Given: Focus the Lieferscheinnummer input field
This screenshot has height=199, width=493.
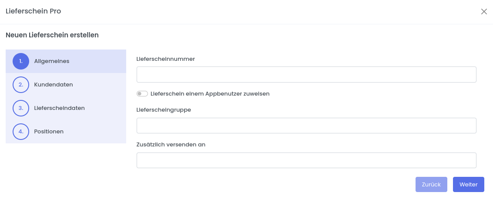Looking at the screenshot, I should (x=306, y=75).
